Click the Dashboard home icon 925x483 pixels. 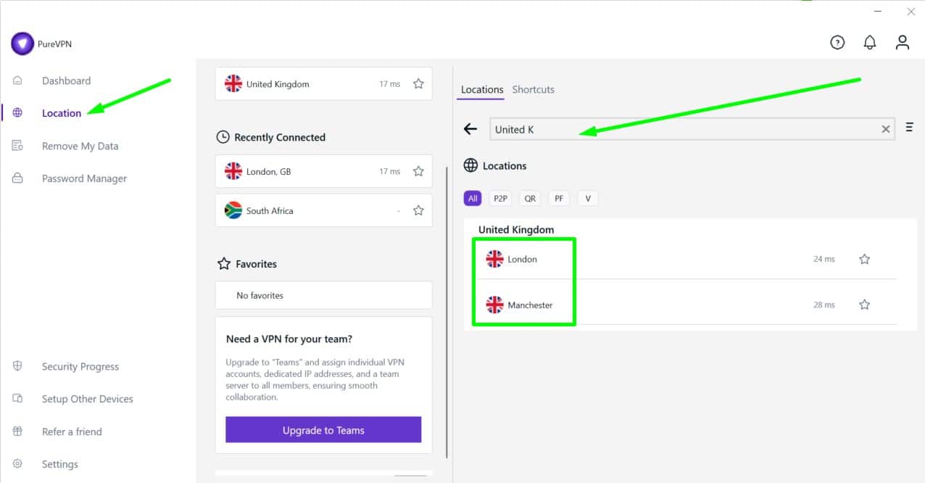click(x=18, y=80)
